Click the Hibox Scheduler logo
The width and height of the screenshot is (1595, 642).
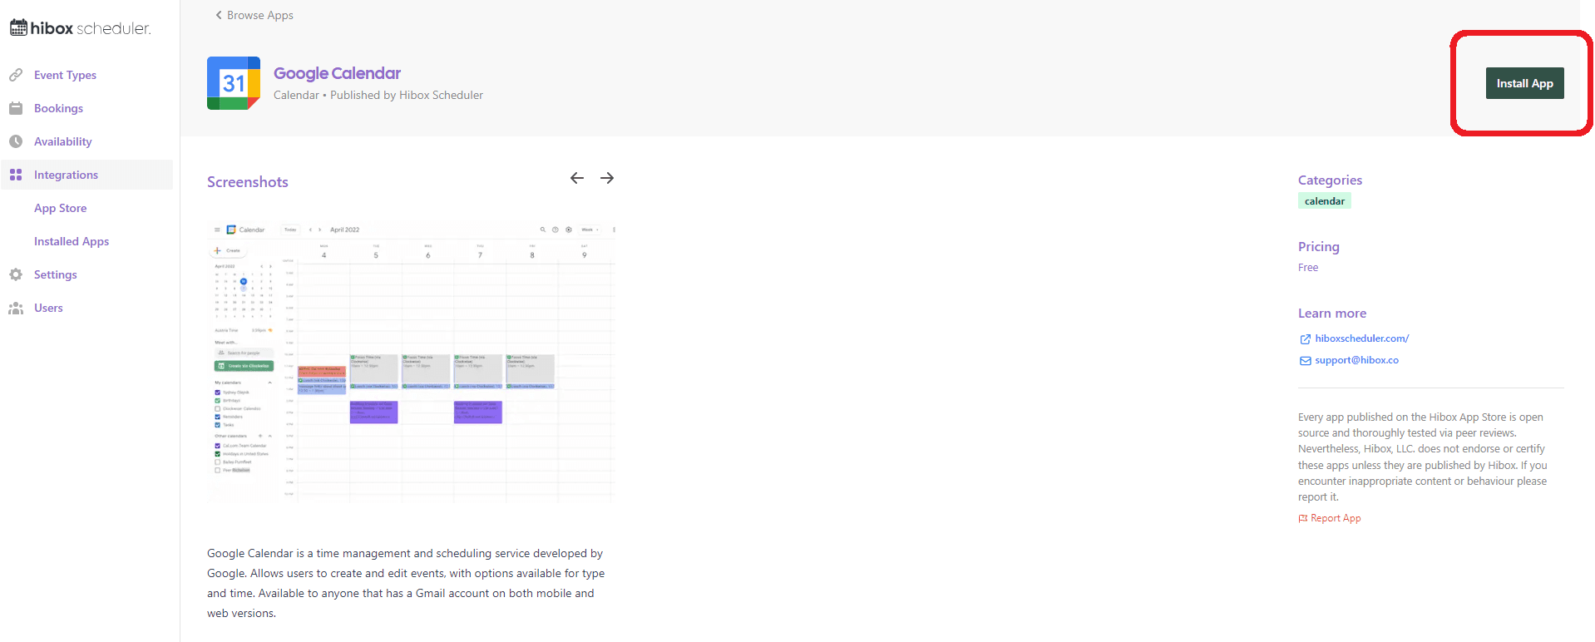coord(80,28)
